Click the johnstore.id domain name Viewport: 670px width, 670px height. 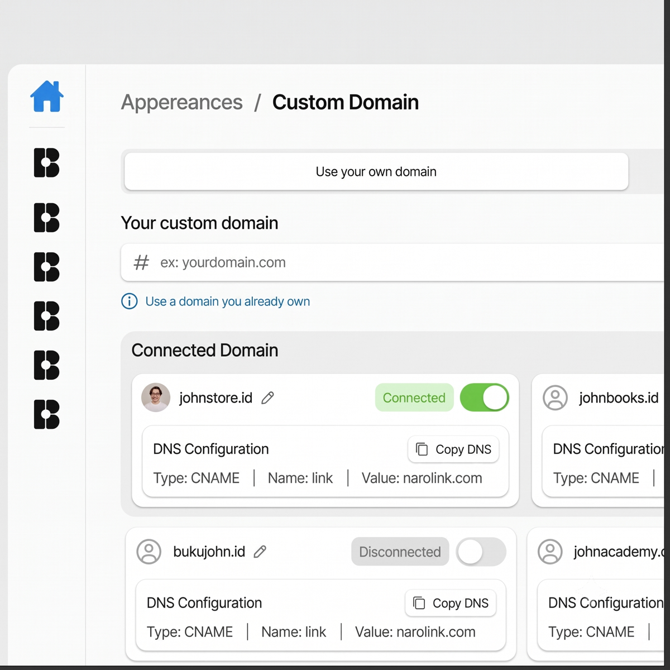216,398
